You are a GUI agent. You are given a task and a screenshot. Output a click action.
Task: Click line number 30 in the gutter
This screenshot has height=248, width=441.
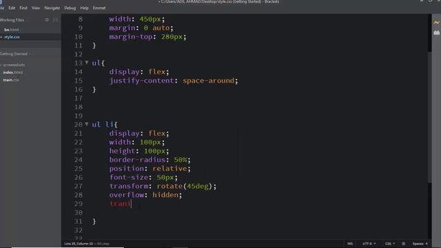click(78, 213)
